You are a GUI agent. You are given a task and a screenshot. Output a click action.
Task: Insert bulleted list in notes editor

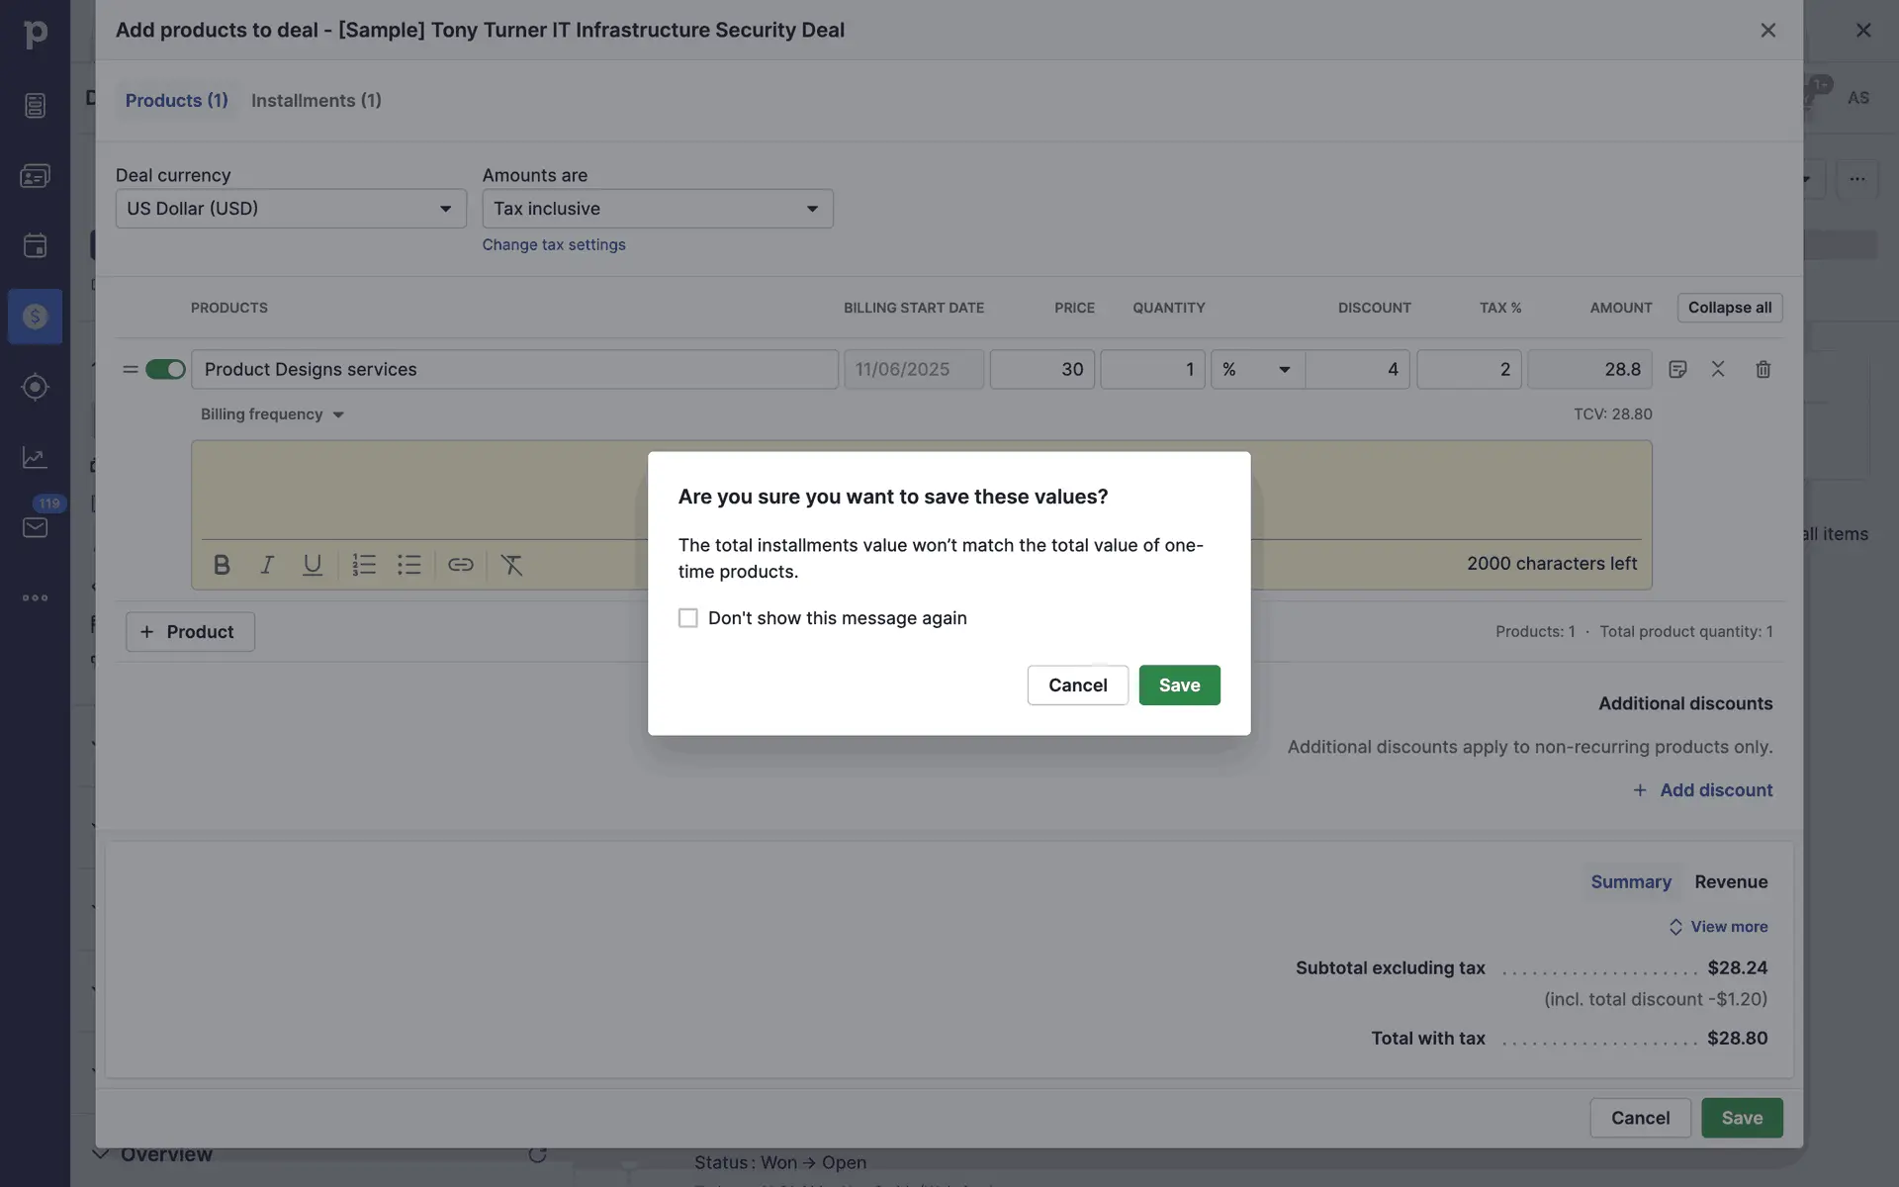pos(409,565)
